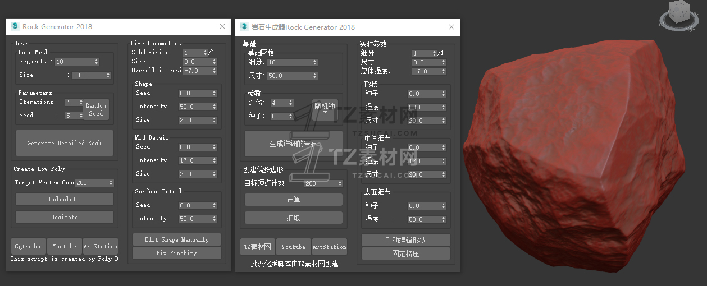Click the 随机种子 button

tap(325, 110)
